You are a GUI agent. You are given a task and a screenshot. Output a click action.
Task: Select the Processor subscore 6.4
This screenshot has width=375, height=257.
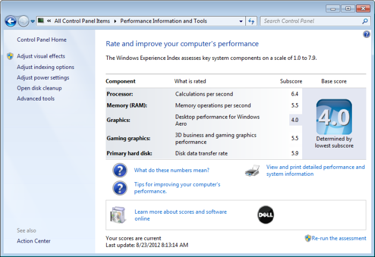(x=295, y=94)
